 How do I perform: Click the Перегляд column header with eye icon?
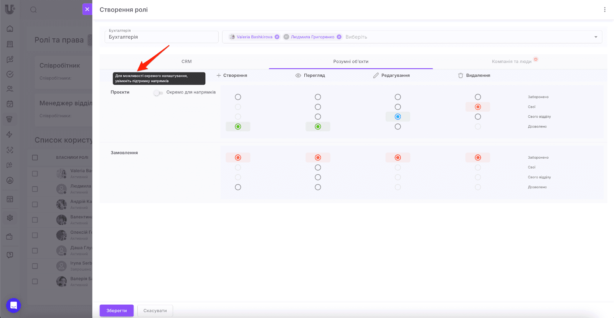(310, 75)
